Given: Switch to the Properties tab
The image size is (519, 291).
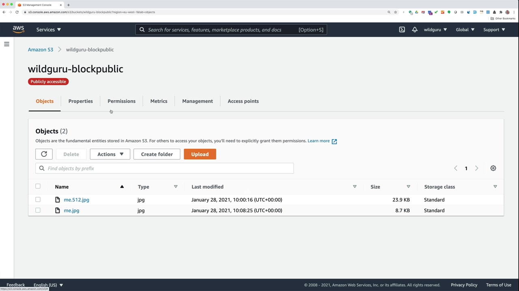Looking at the screenshot, I should pyautogui.click(x=81, y=101).
